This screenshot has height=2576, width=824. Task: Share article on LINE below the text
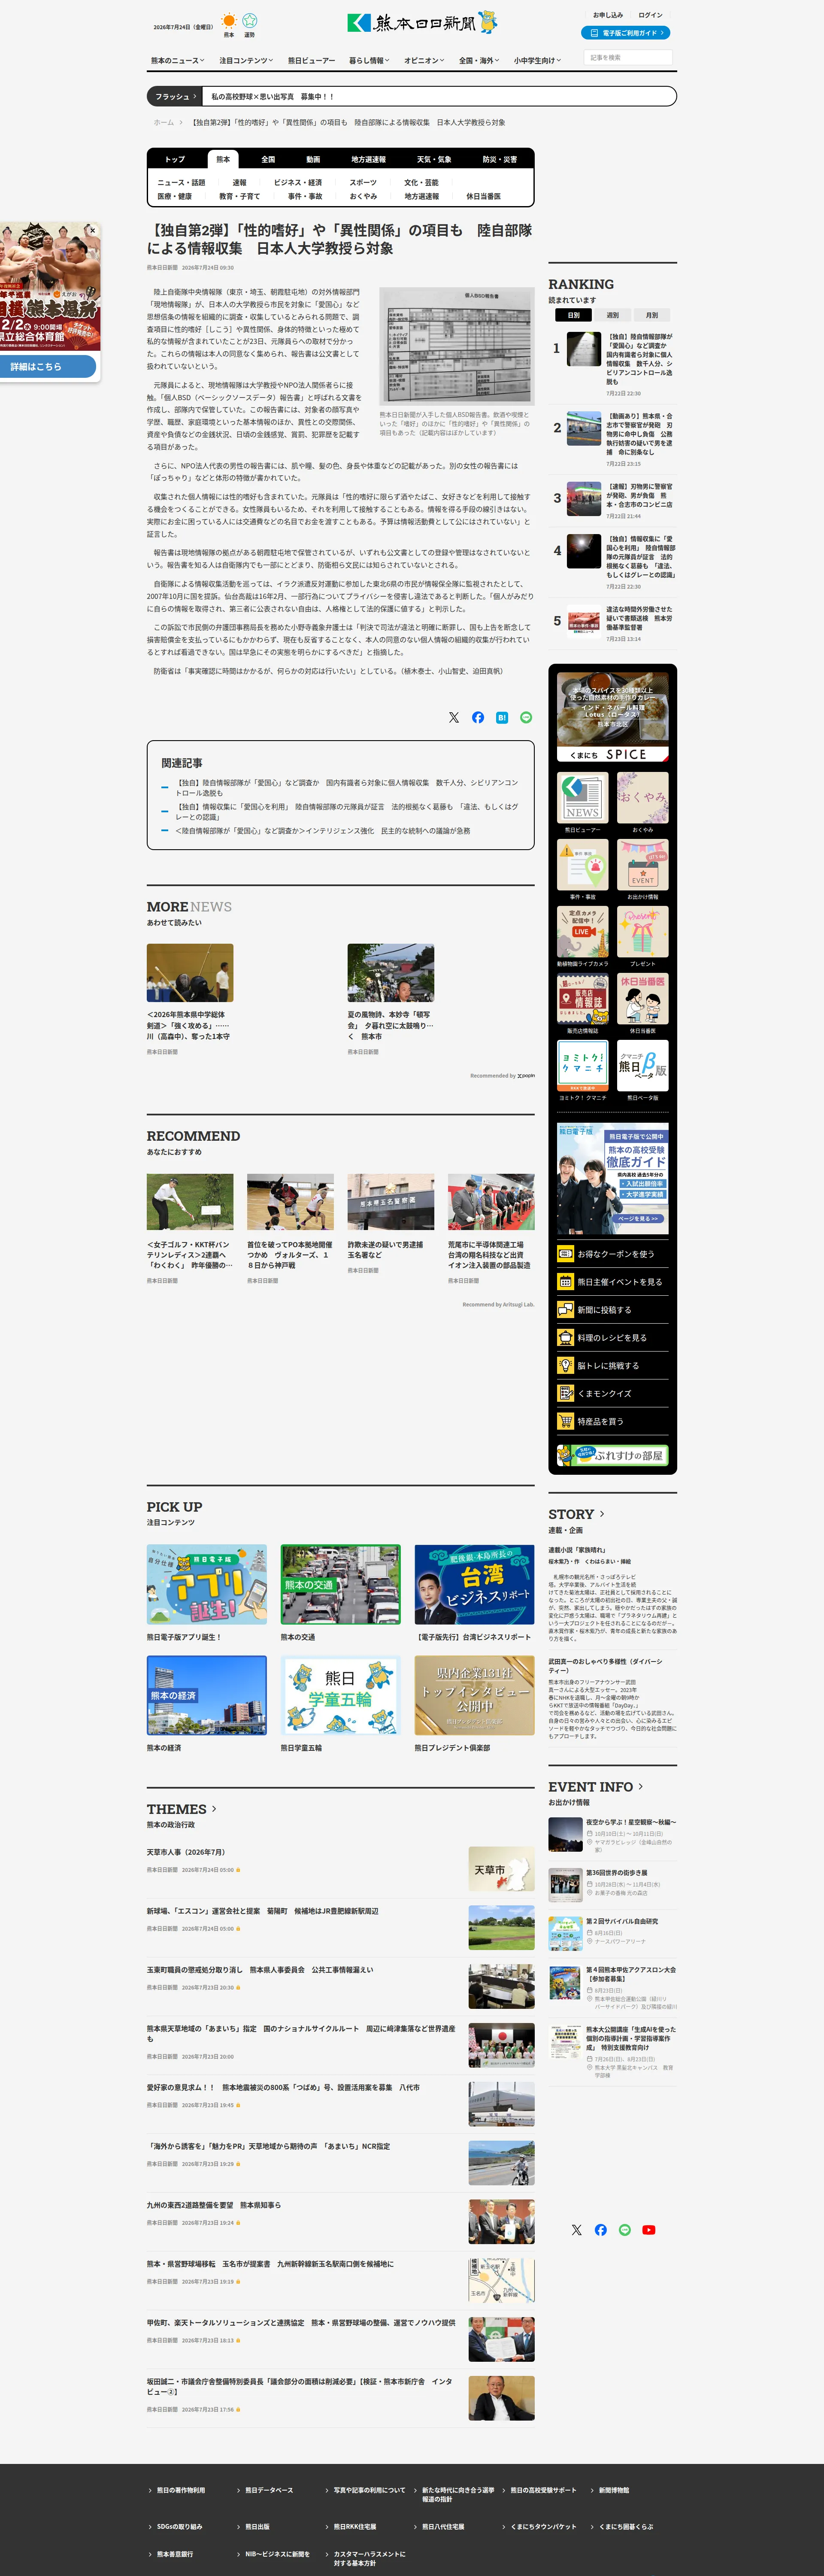coord(526,717)
